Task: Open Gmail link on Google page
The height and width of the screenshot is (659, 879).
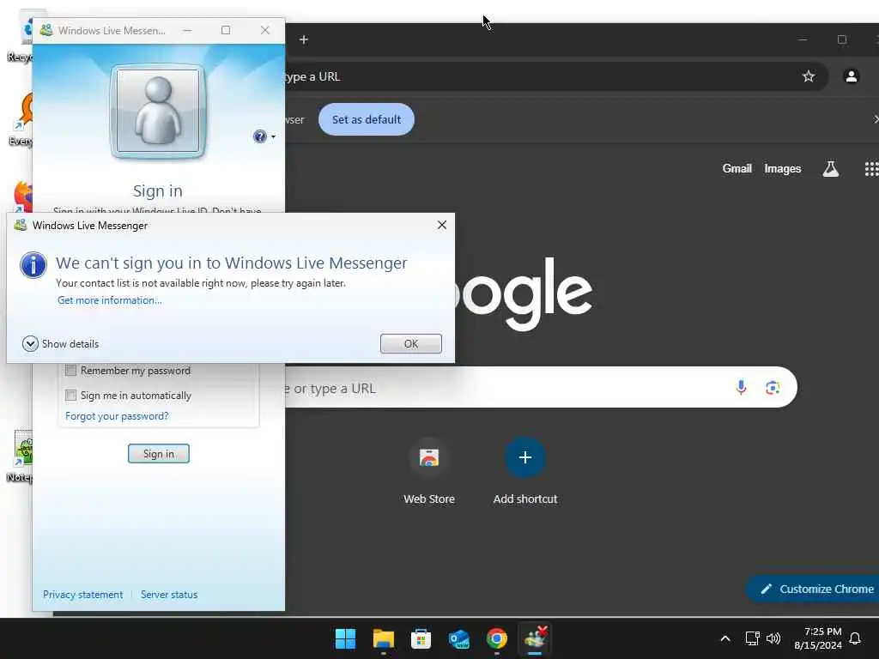Action: pos(737,169)
